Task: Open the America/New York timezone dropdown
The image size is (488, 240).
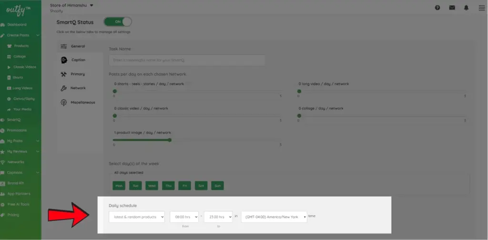Action: coord(274,217)
